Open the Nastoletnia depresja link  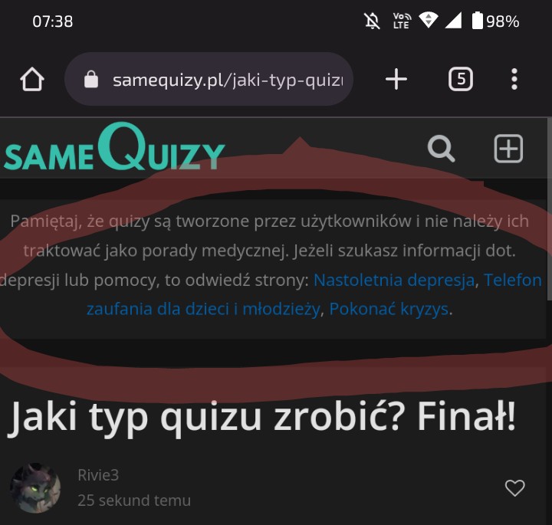pos(394,281)
